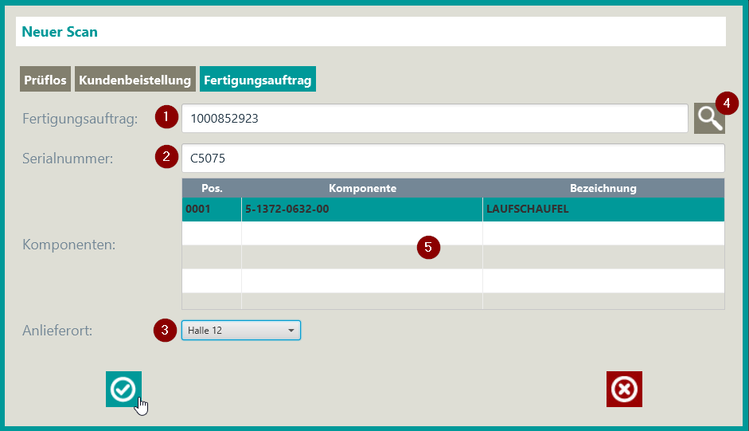This screenshot has height=431, width=749.
Task: Switch to the Prüflos tab
Action: 45,80
